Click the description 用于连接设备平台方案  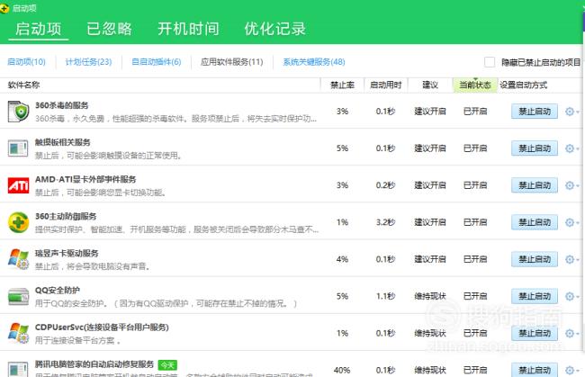[x=77, y=340]
